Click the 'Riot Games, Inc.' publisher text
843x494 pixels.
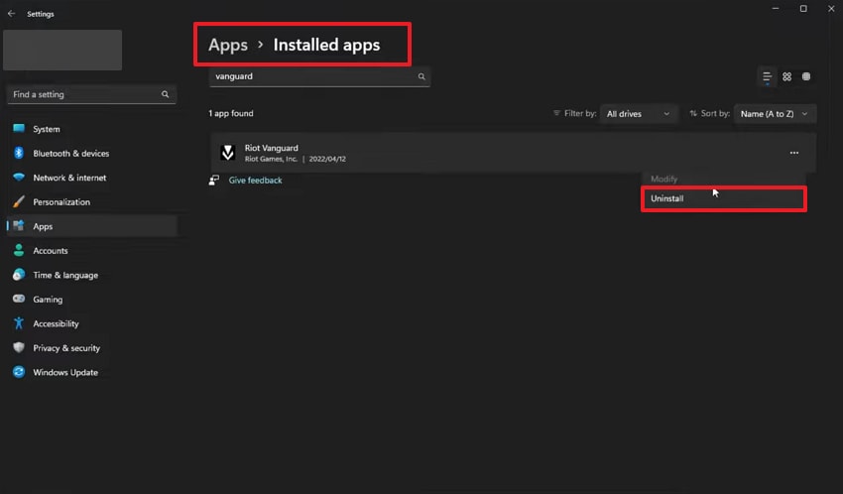tap(271, 159)
